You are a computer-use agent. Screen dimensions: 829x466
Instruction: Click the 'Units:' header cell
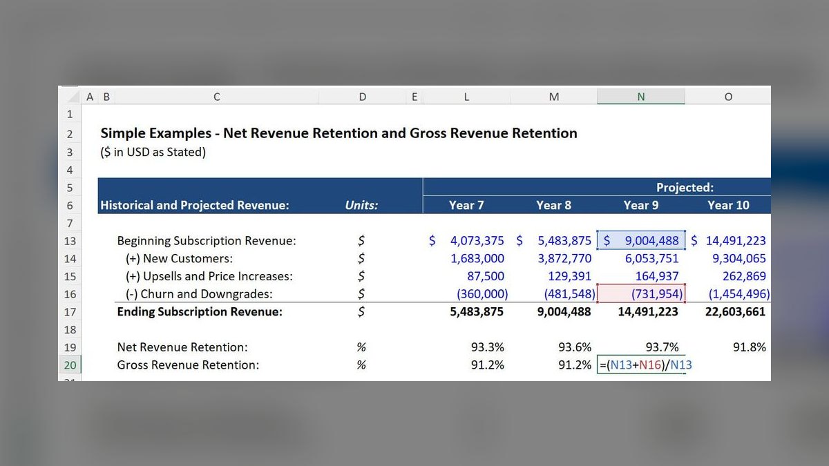pyautogui.click(x=362, y=205)
